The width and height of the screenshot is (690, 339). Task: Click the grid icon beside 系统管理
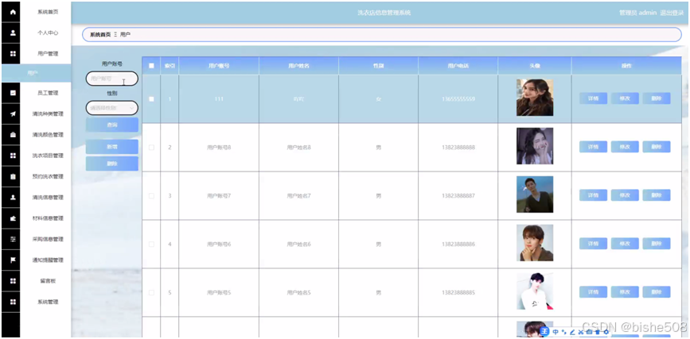(x=13, y=302)
